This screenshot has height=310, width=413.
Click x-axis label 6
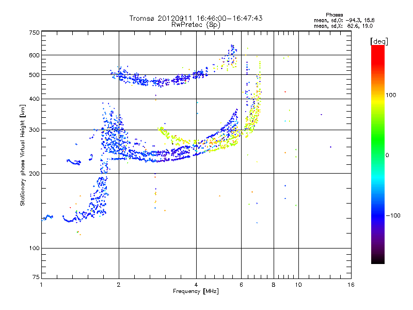pyautogui.click(x=241, y=285)
